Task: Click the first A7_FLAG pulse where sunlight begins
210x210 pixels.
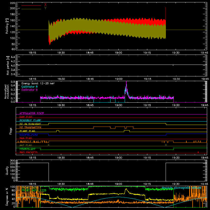Action: pos(49,145)
